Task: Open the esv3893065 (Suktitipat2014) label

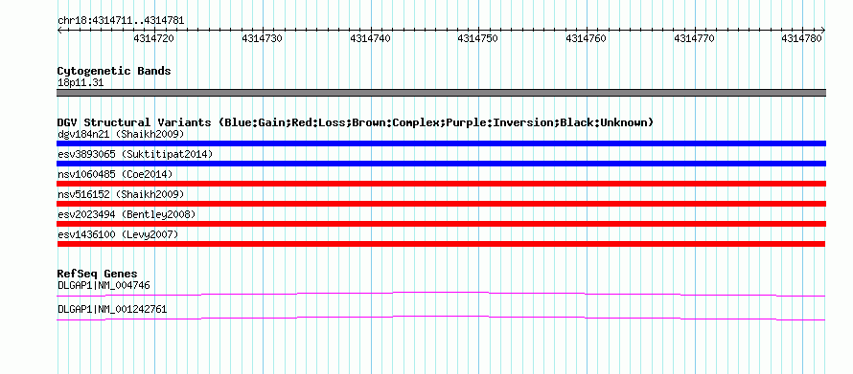Action: pyautogui.click(x=135, y=154)
